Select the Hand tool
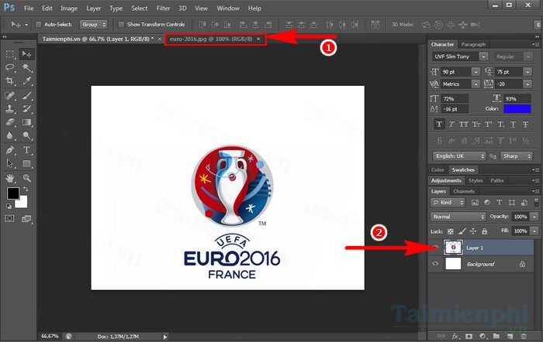 coord(10,178)
